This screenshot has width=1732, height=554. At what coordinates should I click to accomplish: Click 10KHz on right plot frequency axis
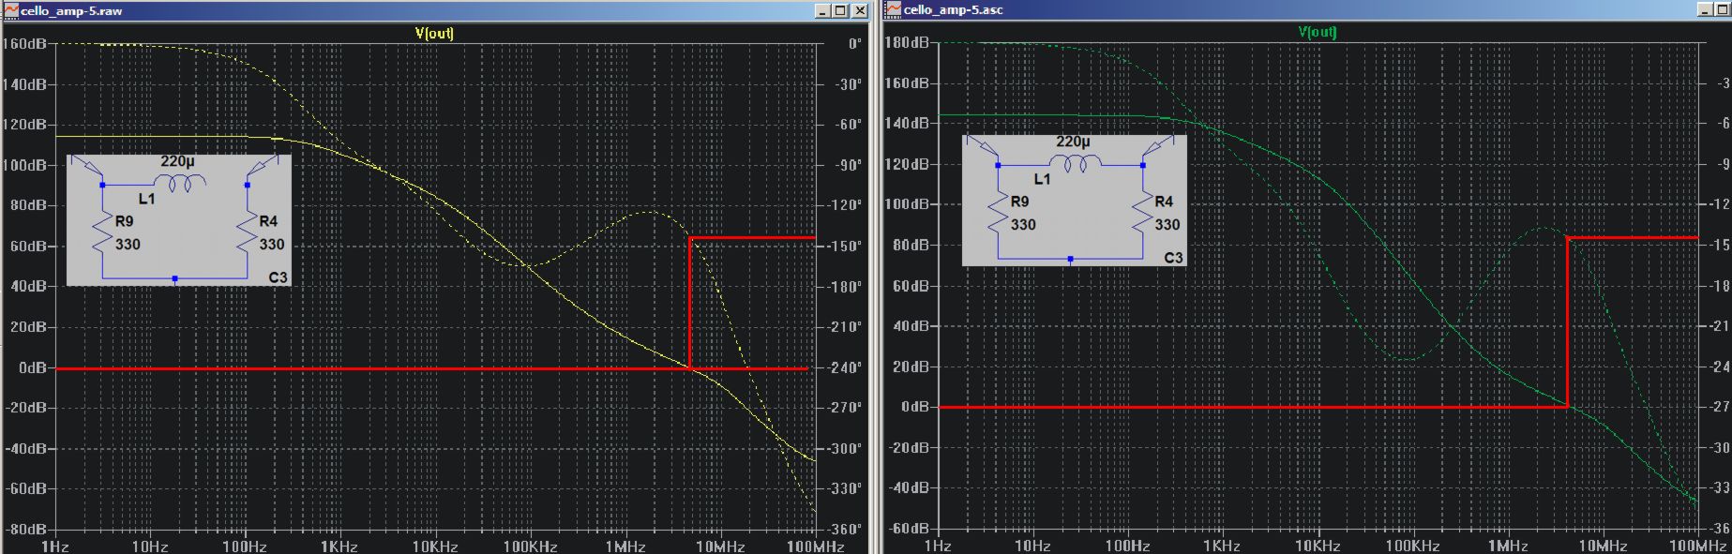[1318, 546]
